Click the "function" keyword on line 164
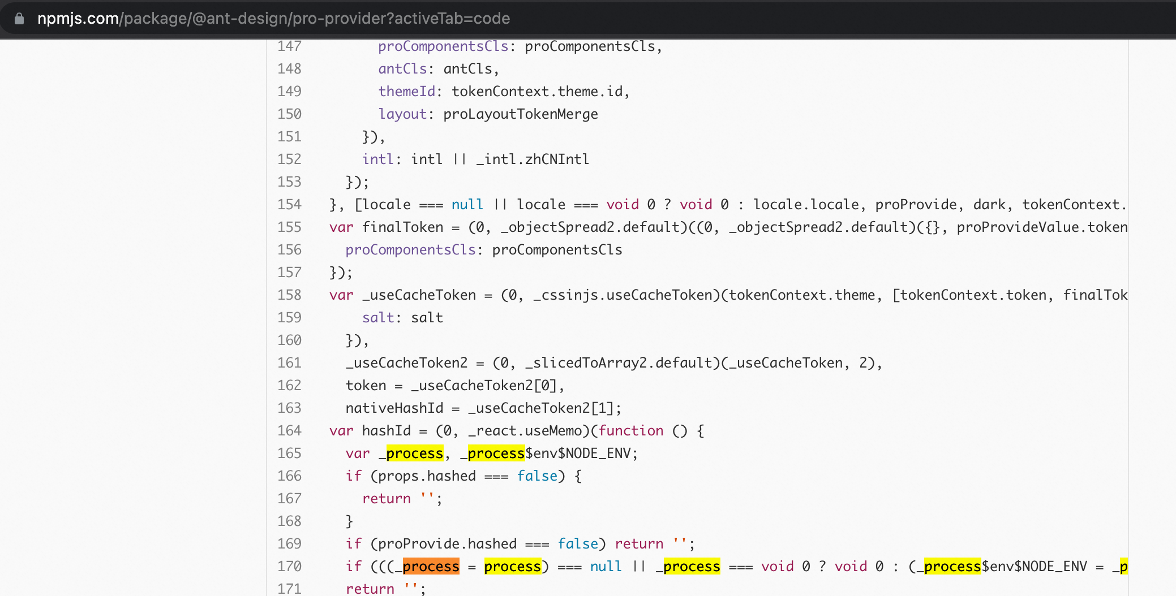 [x=632, y=430]
